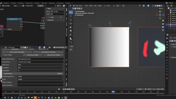Switch to the UV Editing workspace tab
Screen dimensions: 176x99
pos(21,3)
